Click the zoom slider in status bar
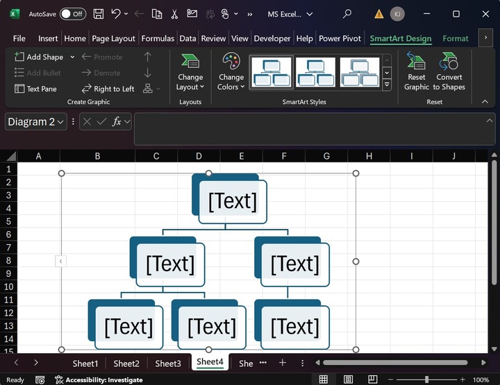 (x=426, y=379)
